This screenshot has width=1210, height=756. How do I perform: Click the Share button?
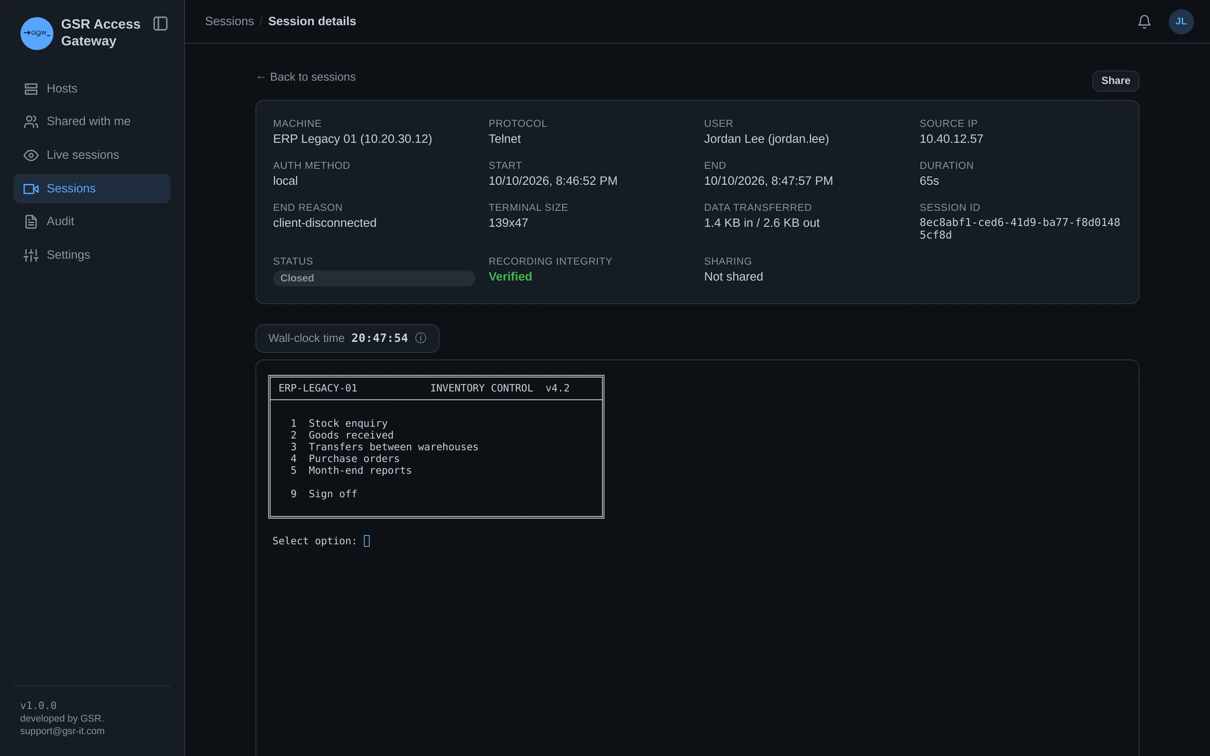1115,81
